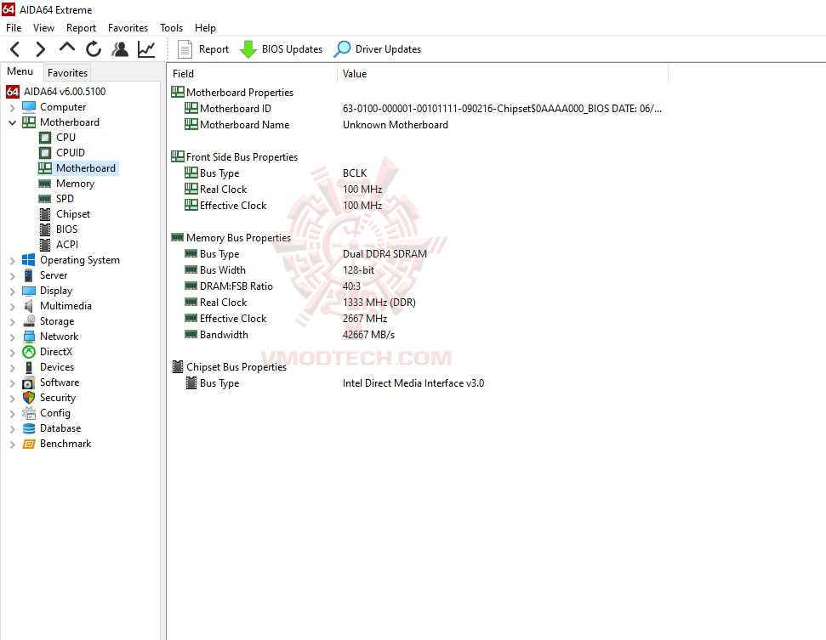Image resolution: width=826 pixels, height=640 pixels.
Task: Refresh the report using the circular refresh icon
Action: coord(93,48)
